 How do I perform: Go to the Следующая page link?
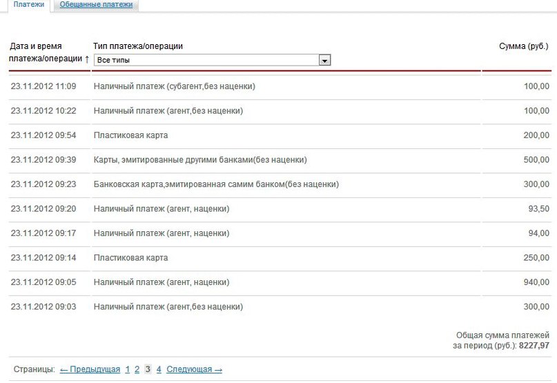tap(195, 369)
